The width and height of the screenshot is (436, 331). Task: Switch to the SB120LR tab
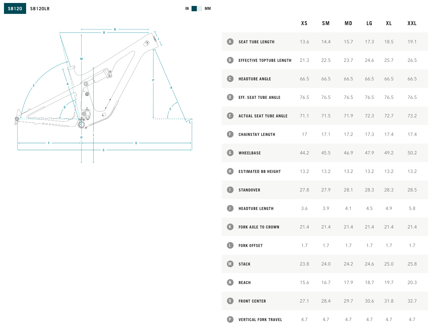[x=40, y=9]
